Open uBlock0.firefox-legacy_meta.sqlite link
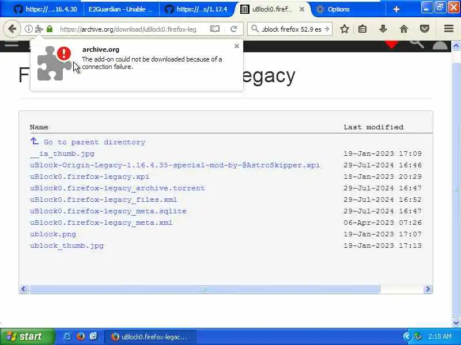This screenshot has width=461, height=345. click(x=108, y=211)
